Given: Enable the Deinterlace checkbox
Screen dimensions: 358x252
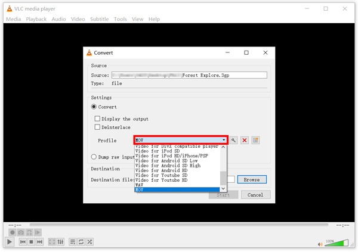Looking at the screenshot, I should click(x=97, y=127).
